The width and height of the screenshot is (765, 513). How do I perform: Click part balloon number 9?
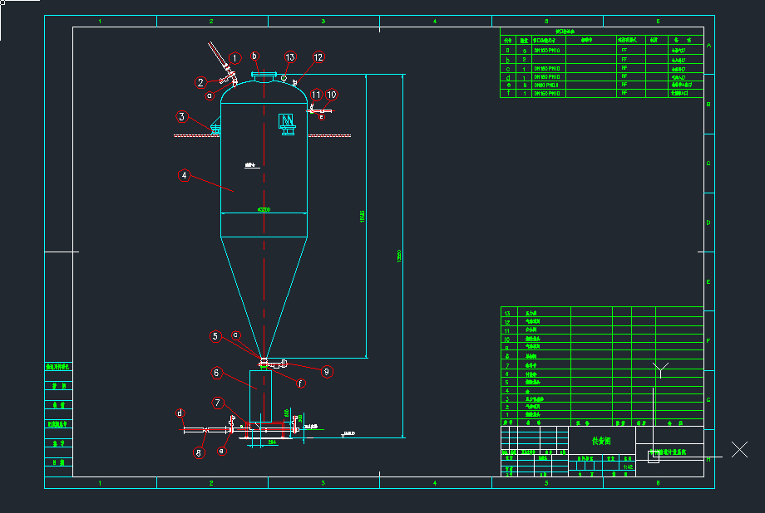[328, 372]
